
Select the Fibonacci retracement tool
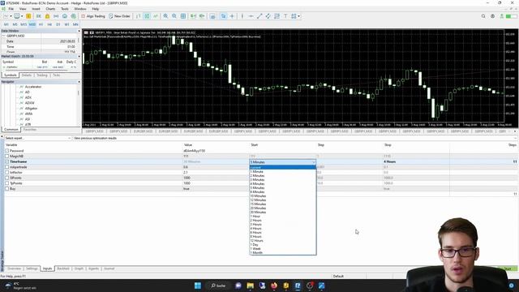pos(277,16)
